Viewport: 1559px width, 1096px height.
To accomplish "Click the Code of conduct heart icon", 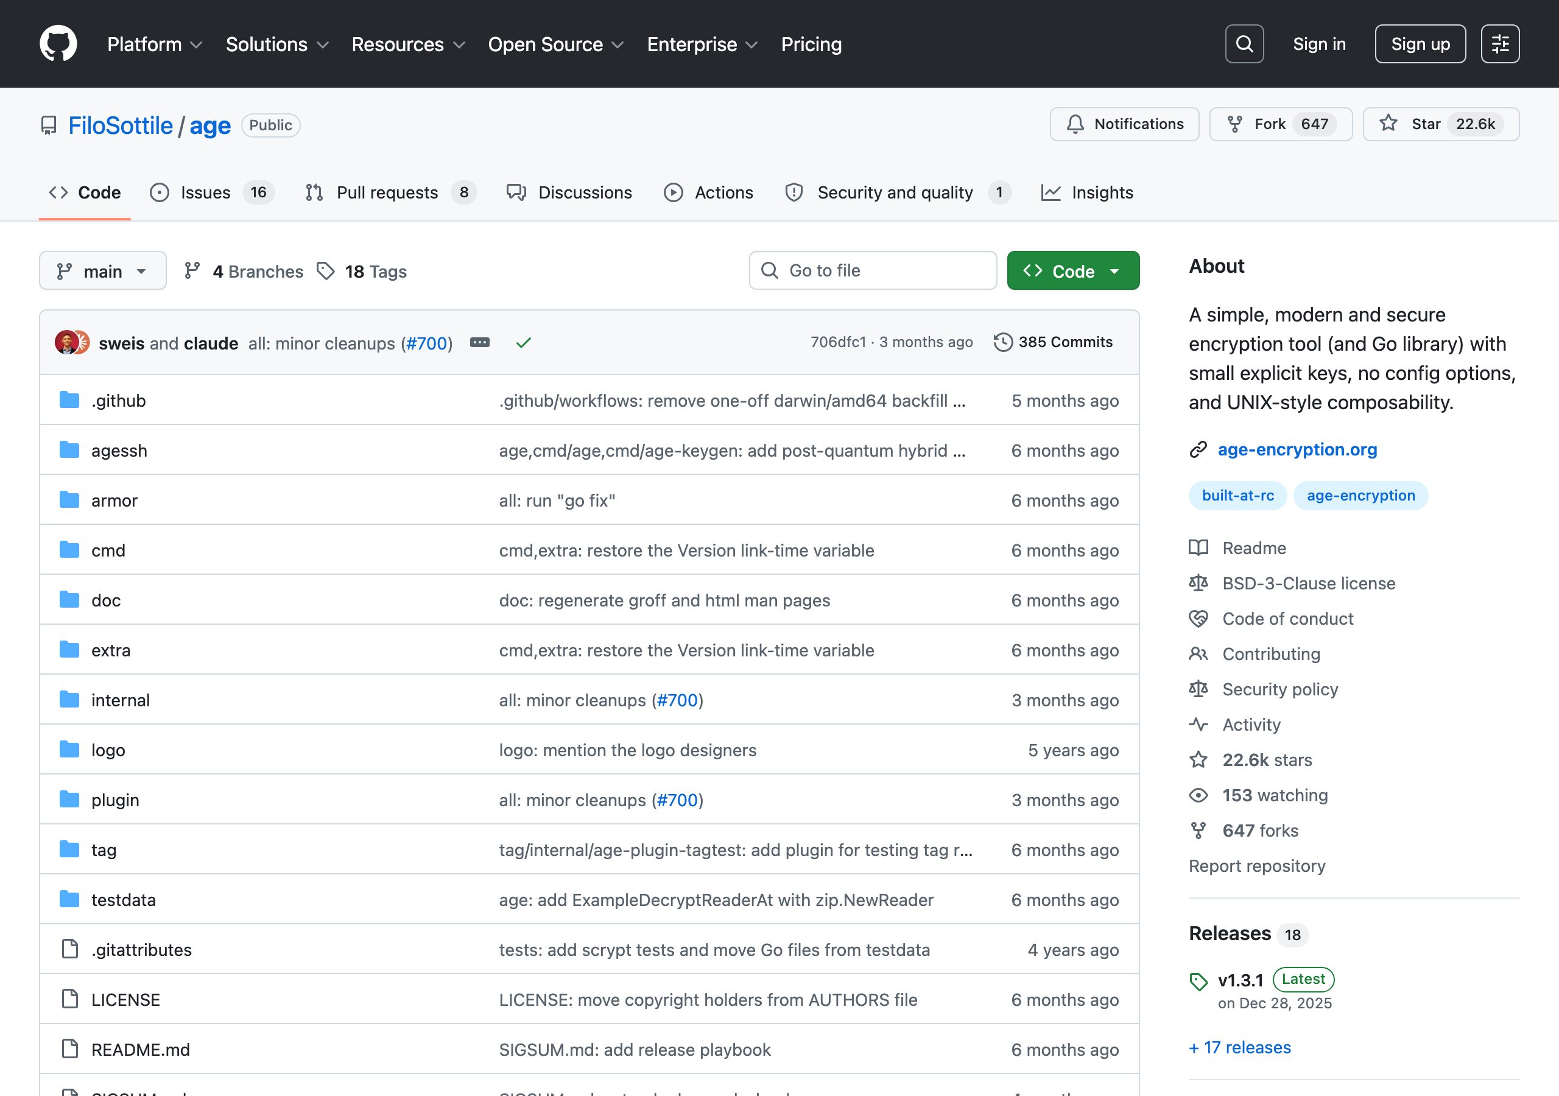I will coord(1198,618).
